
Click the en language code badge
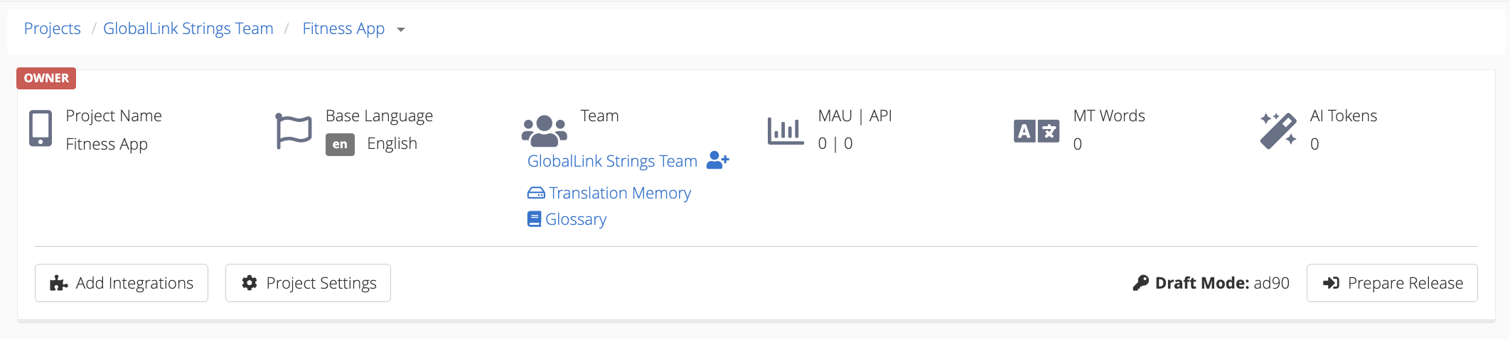click(x=340, y=144)
